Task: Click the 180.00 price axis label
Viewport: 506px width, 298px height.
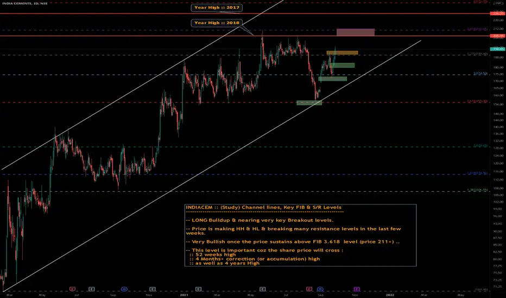Action: click(x=498, y=68)
